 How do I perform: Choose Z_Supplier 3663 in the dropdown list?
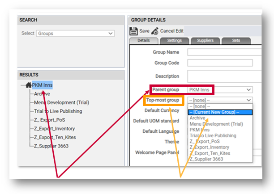(x=220, y=159)
